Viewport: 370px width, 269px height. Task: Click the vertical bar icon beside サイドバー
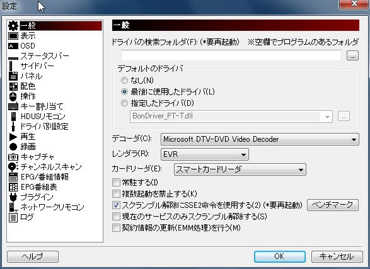point(11,66)
